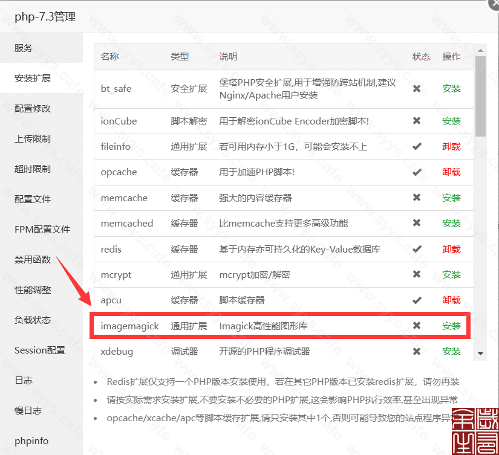Uninstall the redis extension

point(451,249)
